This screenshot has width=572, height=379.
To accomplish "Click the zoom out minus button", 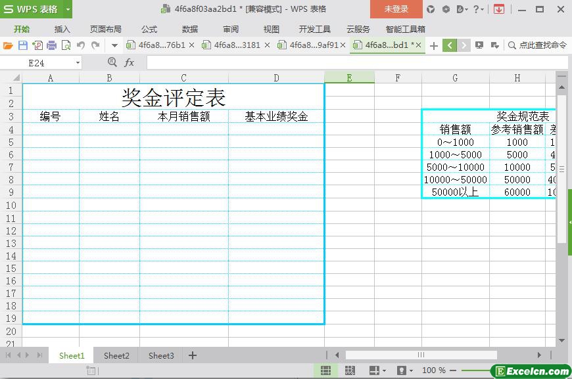I will click(x=453, y=370).
